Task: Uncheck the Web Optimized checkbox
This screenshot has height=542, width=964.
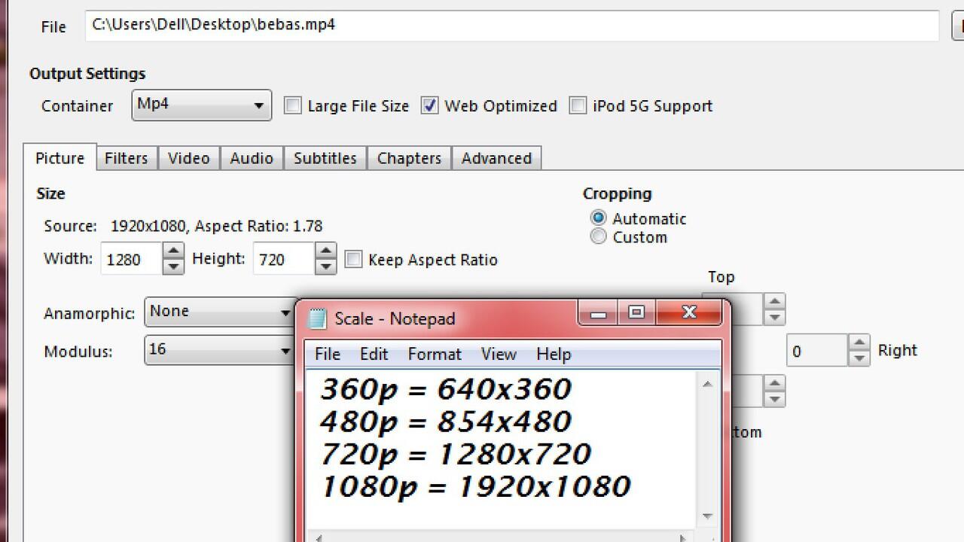Action: [429, 105]
